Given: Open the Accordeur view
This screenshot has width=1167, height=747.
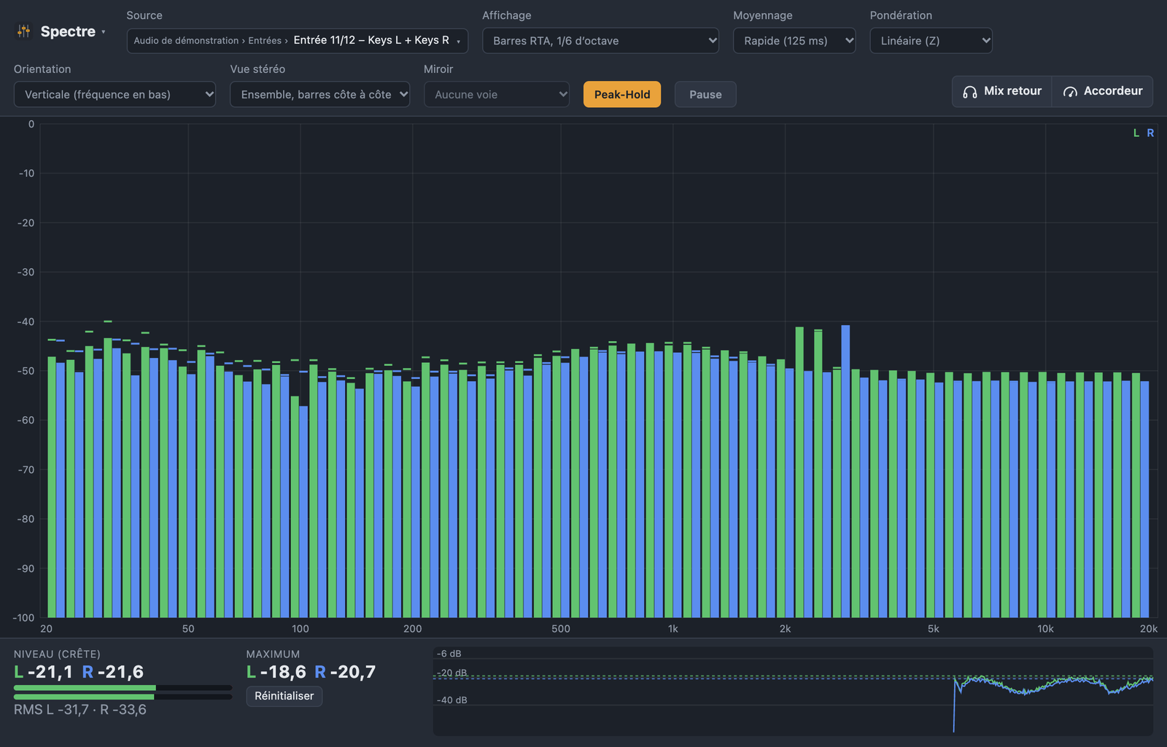Looking at the screenshot, I should [x=1103, y=92].
